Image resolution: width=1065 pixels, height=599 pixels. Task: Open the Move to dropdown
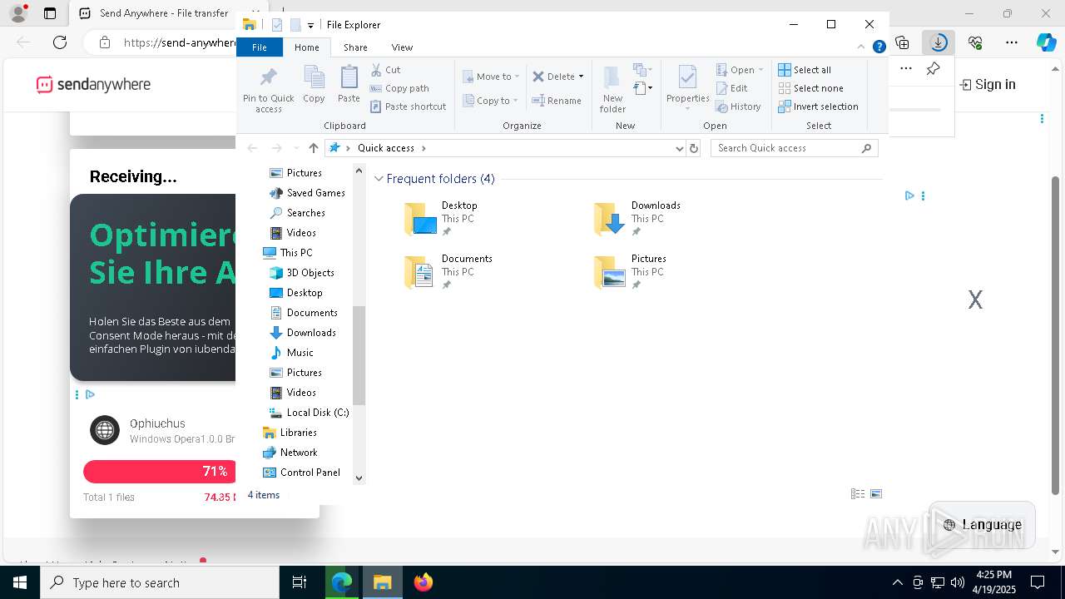click(x=491, y=77)
